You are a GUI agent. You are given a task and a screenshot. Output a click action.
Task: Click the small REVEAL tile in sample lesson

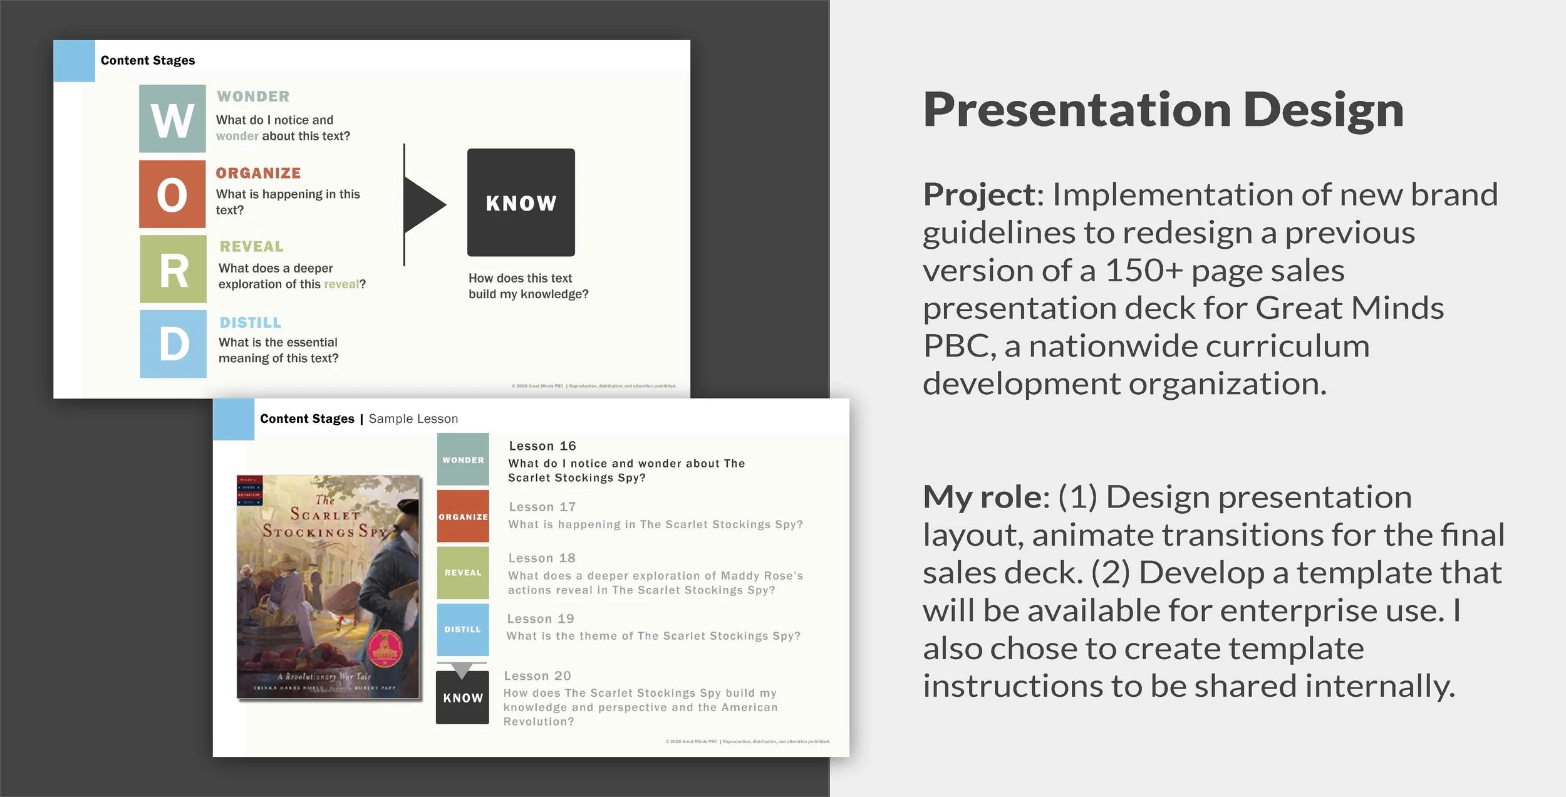(463, 573)
